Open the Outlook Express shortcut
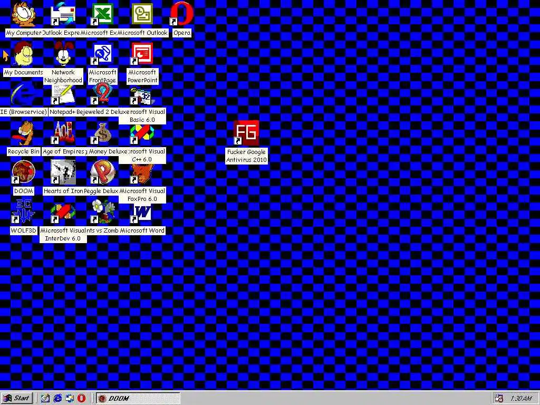 click(63, 14)
